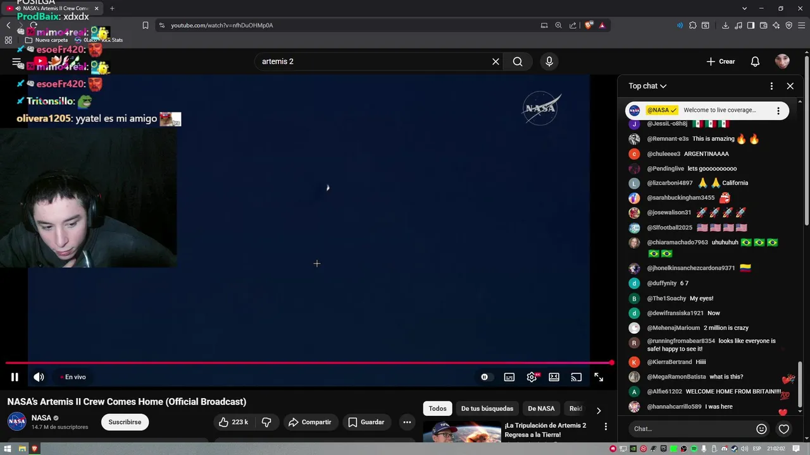Viewport: 810px width, 455px height.
Task: Pause the NASA live video
Action: coord(15,377)
